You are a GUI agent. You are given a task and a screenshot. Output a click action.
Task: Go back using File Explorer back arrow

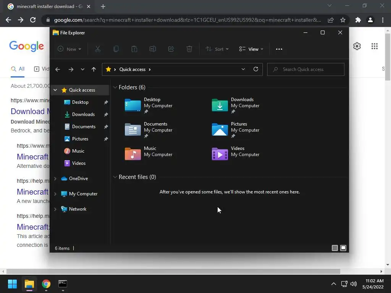pos(58,69)
